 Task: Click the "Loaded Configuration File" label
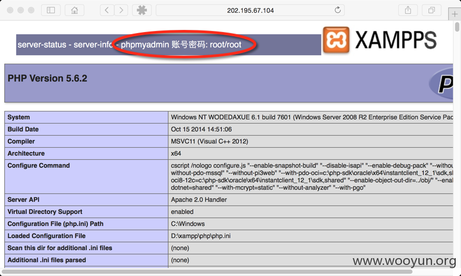(46, 236)
